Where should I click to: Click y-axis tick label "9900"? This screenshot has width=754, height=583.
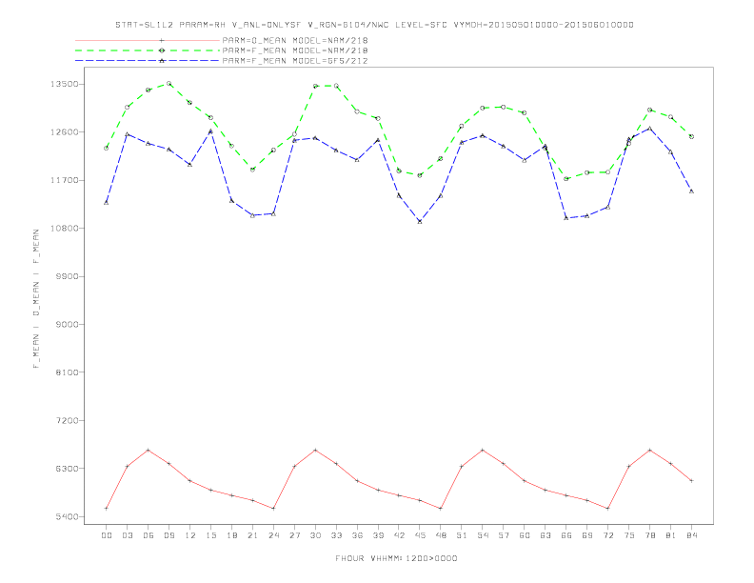(x=67, y=276)
